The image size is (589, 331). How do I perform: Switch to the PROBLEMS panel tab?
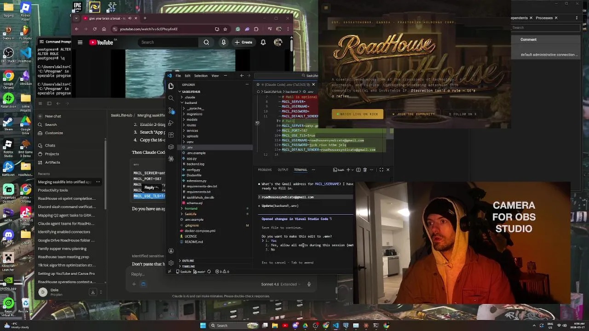point(265,170)
